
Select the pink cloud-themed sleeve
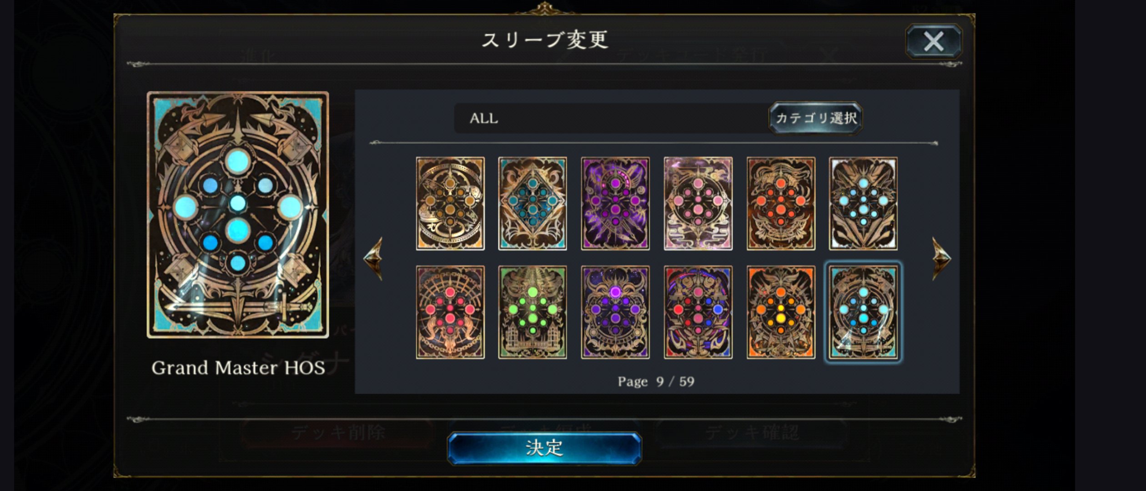pyautogui.click(x=698, y=204)
